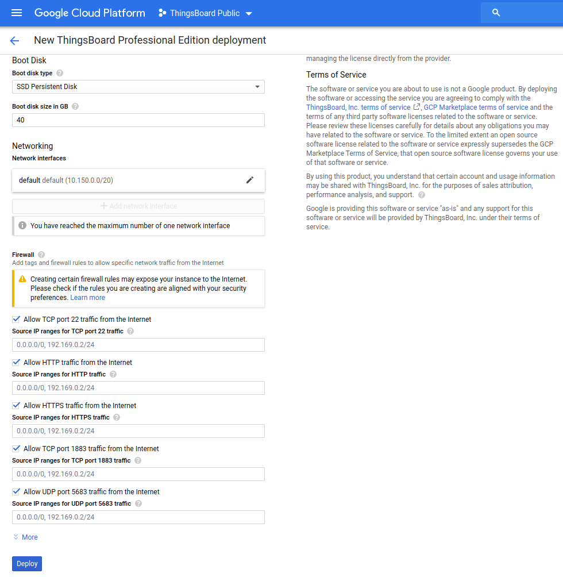Click the info icon in network interface notice
Image resolution: width=563 pixels, height=577 pixels.
(x=22, y=225)
